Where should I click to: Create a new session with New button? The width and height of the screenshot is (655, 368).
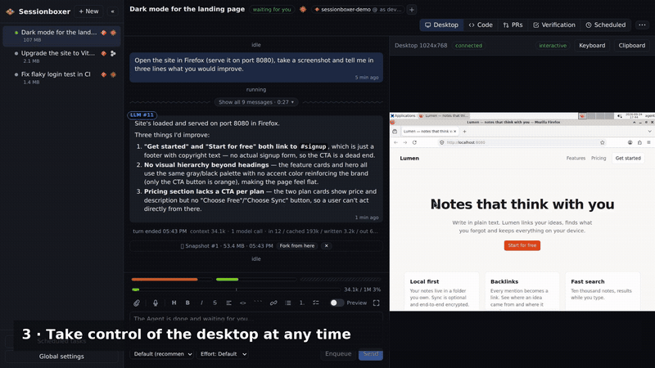point(88,11)
